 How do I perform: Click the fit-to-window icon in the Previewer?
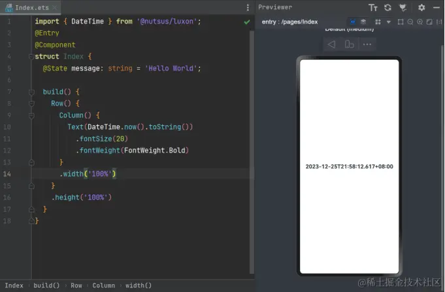coord(429,22)
